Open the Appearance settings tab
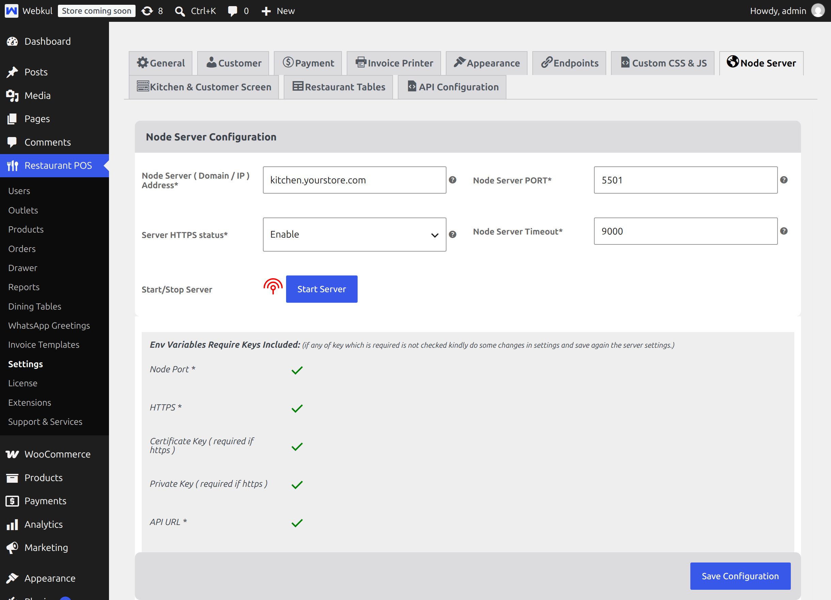Viewport: 831px width, 600px height. (487, 63)
